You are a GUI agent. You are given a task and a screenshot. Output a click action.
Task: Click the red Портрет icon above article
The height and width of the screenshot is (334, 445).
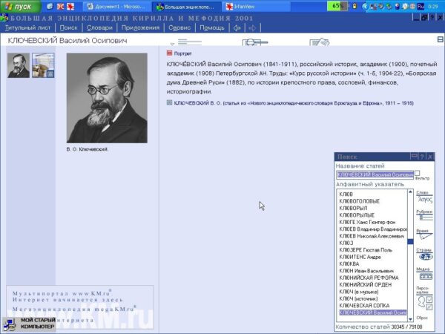pyautogui.click(x=170, y=53)
